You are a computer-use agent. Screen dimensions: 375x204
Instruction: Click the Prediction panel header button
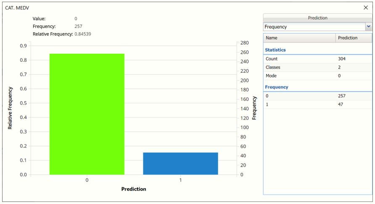pyautogui.click(x=317, y=18)
